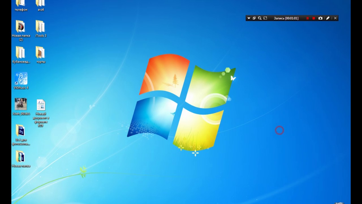Select the bottom Новая папка folder icon

21,157
